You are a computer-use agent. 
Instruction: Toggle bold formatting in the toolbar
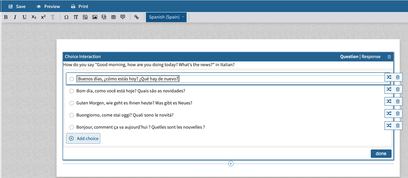(6, 17)
